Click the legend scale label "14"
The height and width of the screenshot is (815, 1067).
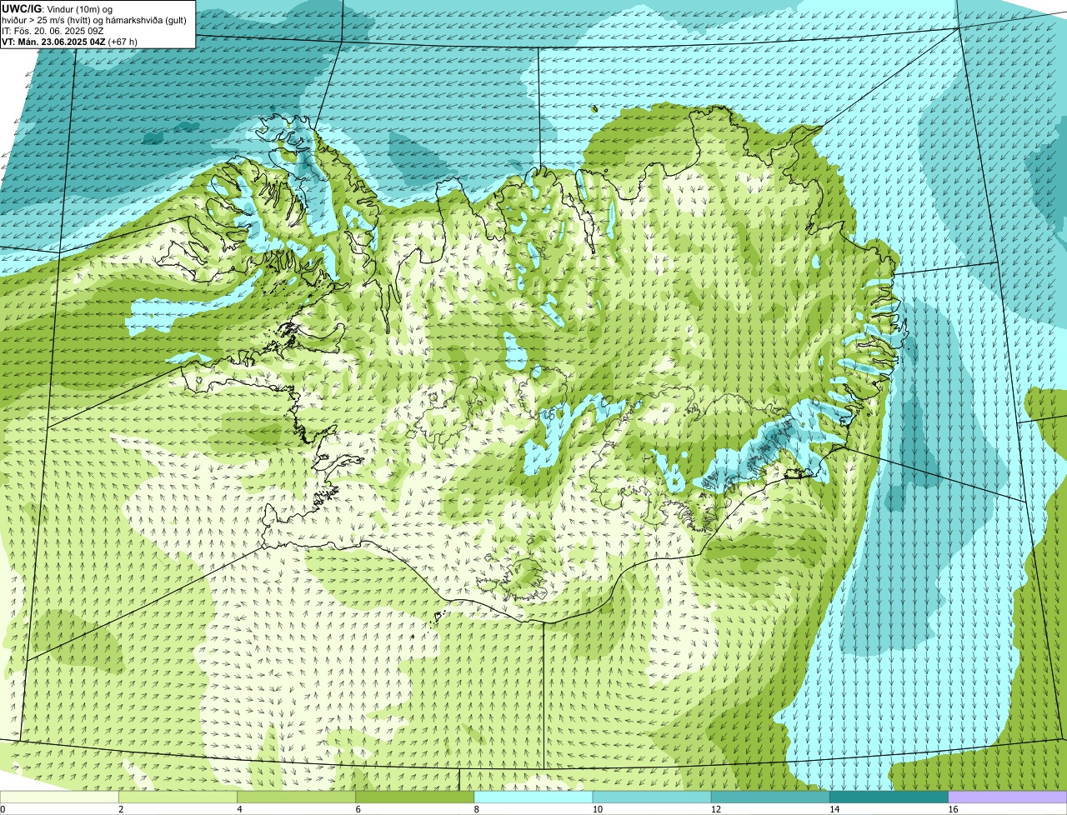tap(834, 809)
